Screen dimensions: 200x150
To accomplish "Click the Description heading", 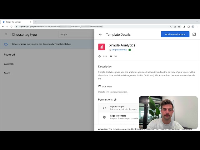I will [x=105, y=67].
